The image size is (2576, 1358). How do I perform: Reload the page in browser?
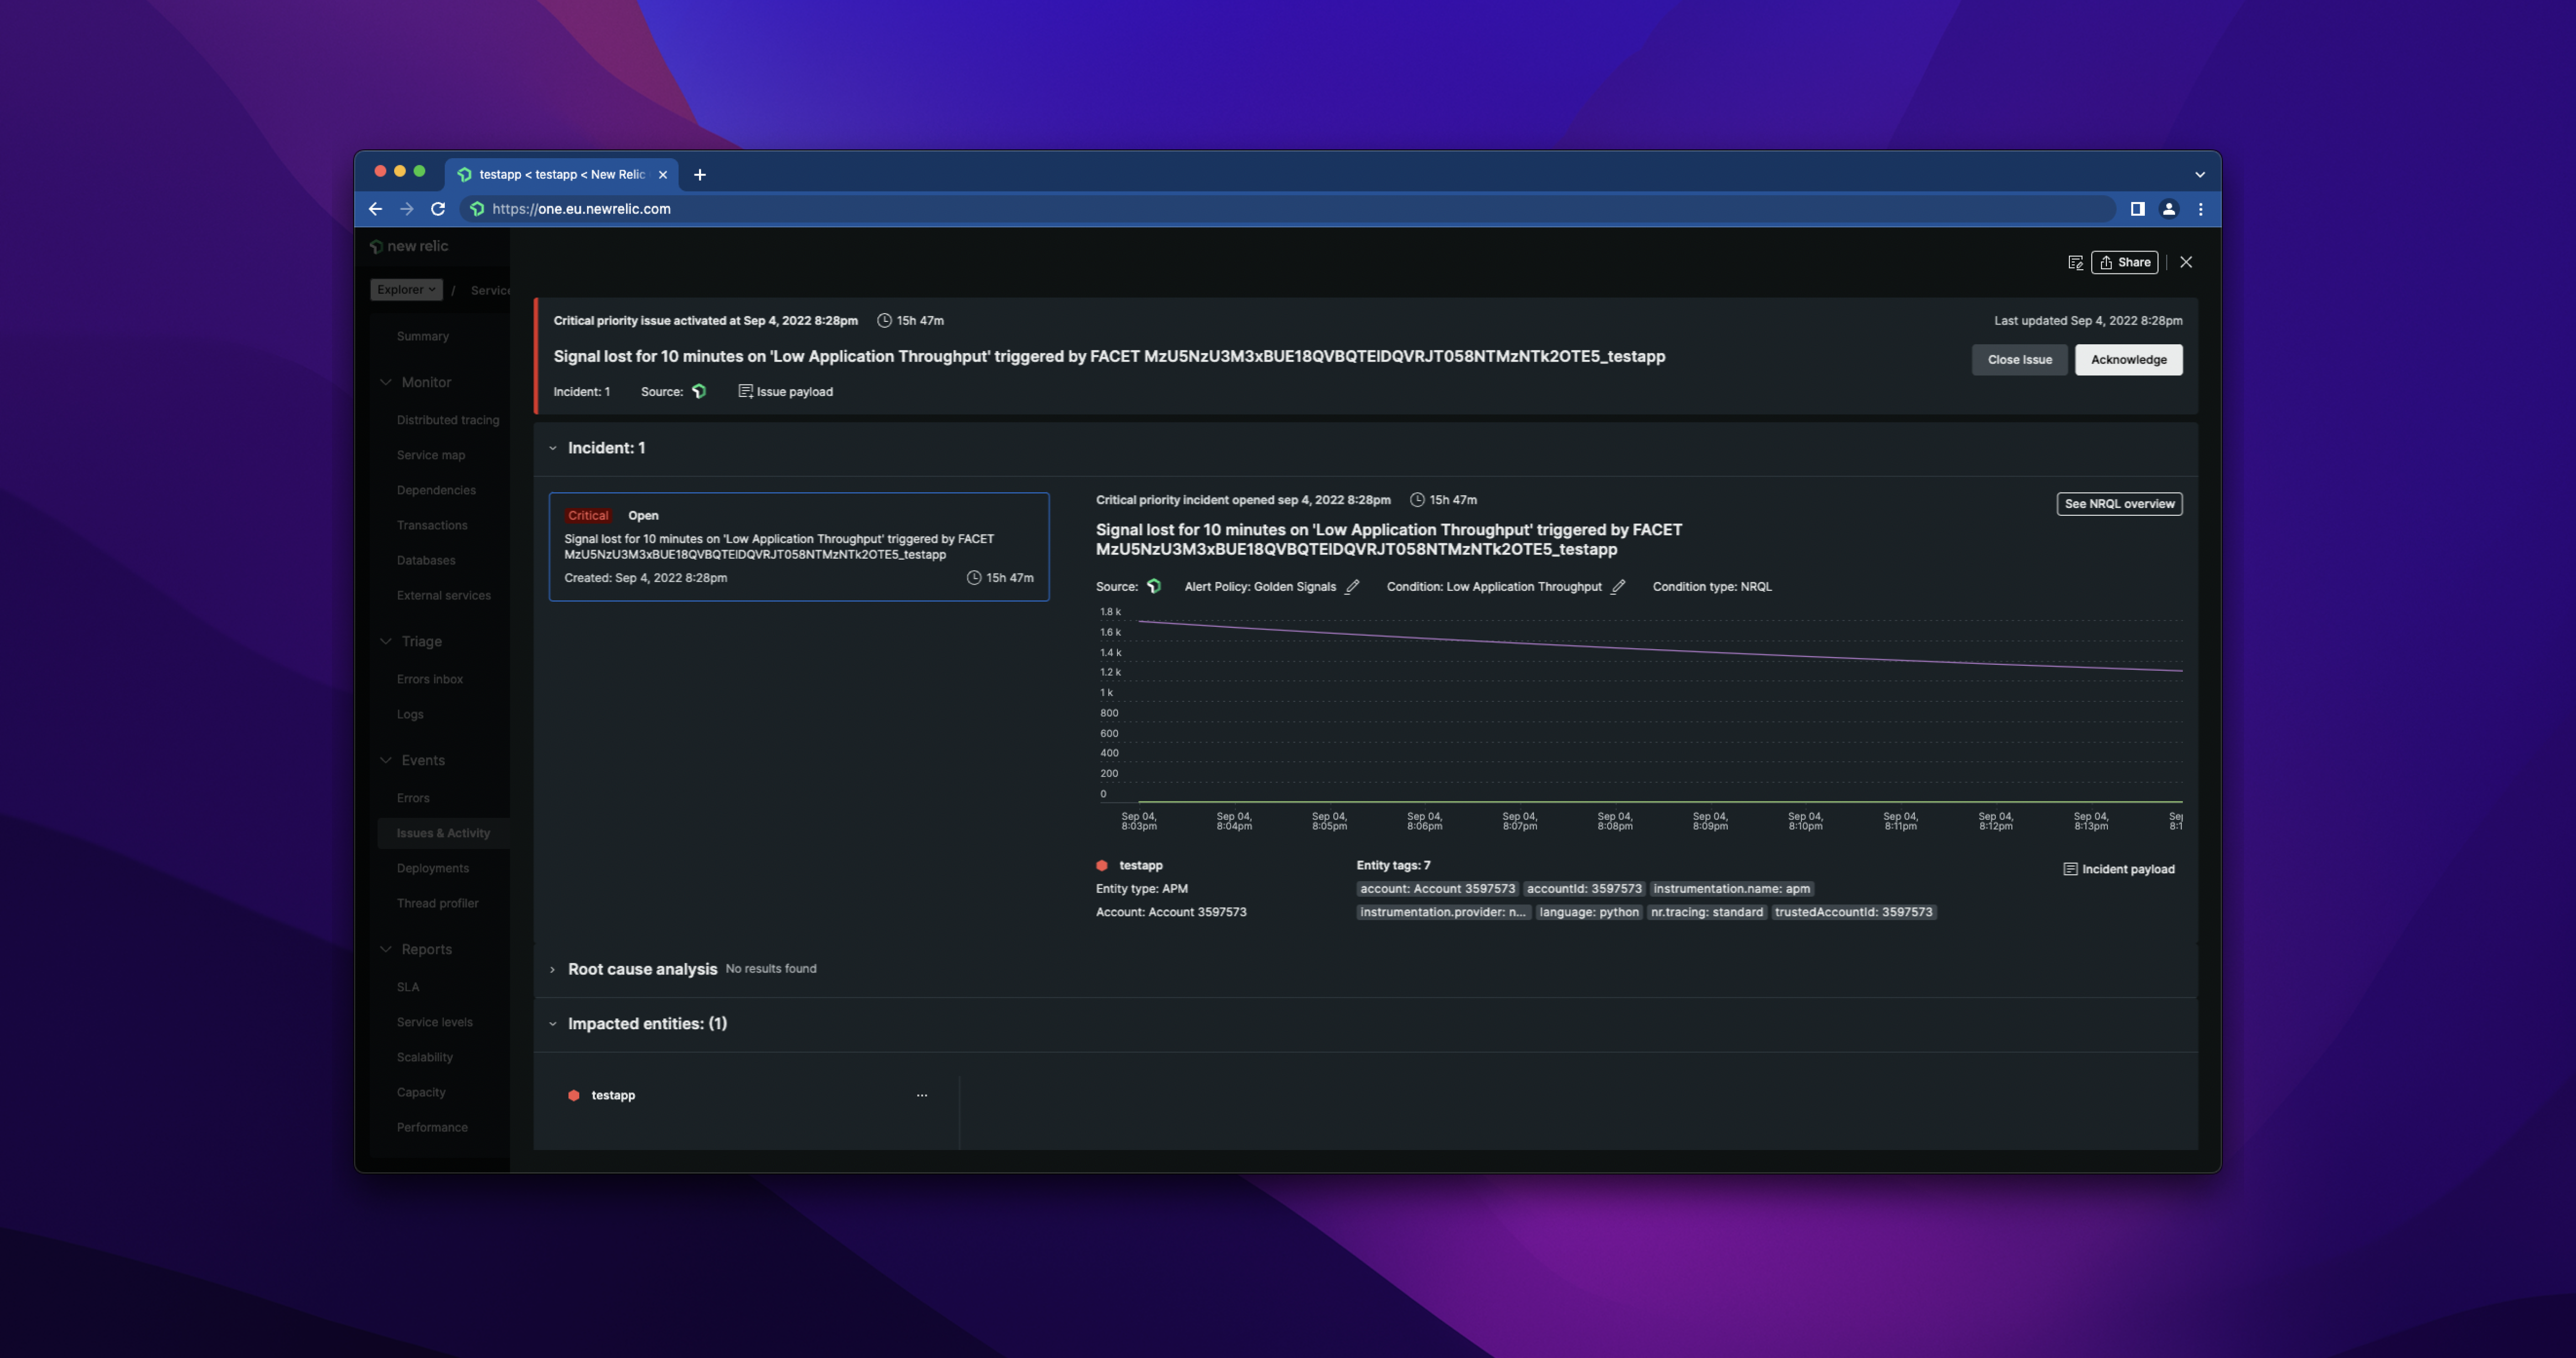438,209
